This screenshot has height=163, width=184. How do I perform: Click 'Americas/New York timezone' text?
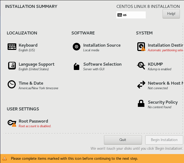pyautogui.click(x=38, y=88)
